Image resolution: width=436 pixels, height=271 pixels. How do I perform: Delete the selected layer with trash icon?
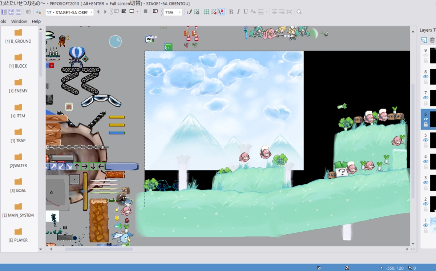pyautogui.click(x=432, y=40)
